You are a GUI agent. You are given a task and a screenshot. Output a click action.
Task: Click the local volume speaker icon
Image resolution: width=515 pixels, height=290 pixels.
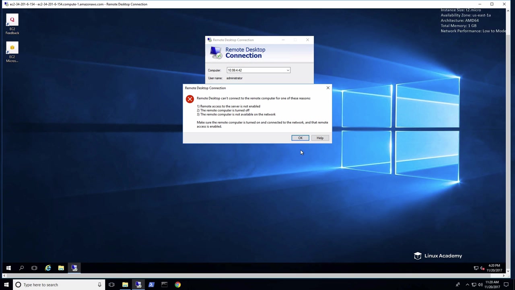pyautogui.click(x=480, y=285)
